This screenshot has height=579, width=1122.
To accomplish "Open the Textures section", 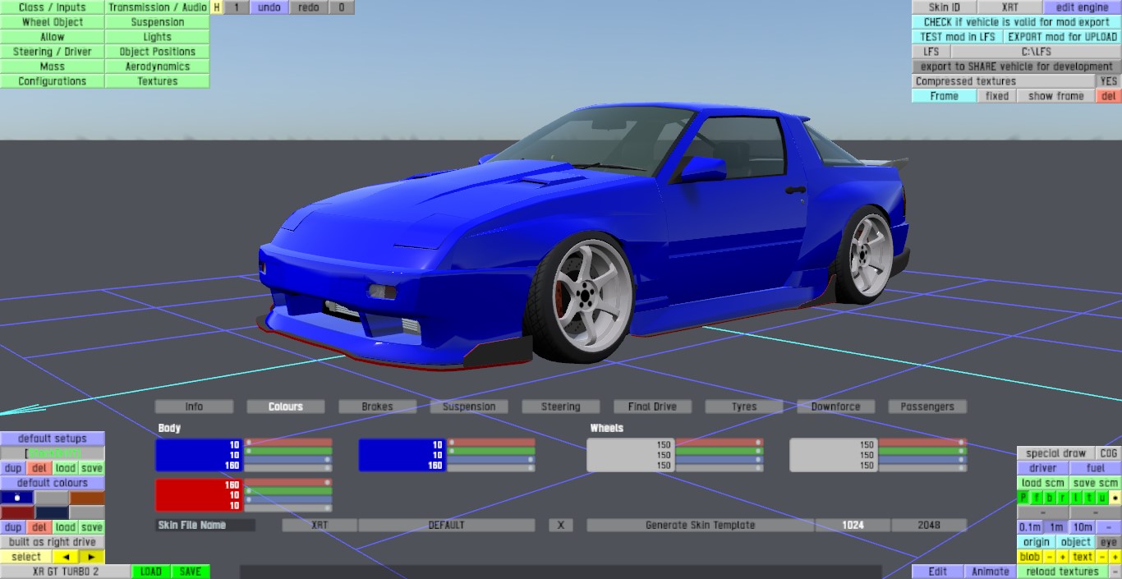I will (158, 81).
